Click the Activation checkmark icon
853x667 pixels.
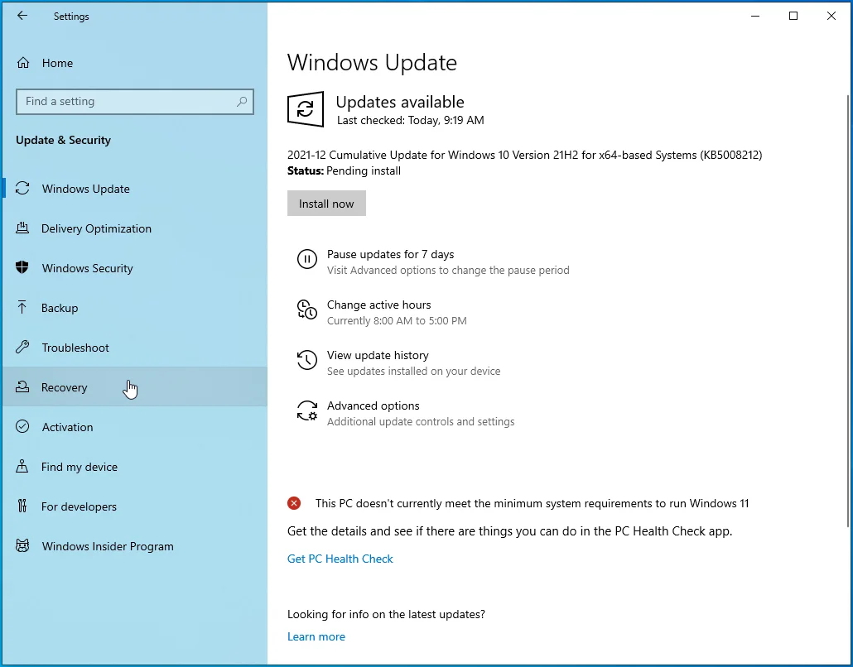22,426
